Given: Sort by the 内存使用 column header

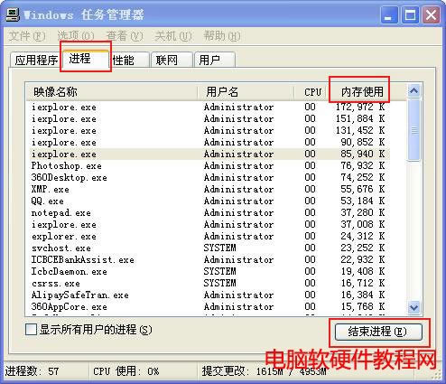Looking at the screenshot, I should (x=362, y=91).
